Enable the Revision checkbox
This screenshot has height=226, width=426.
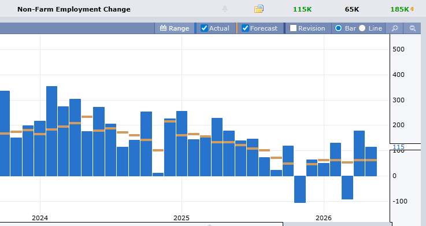293,28
